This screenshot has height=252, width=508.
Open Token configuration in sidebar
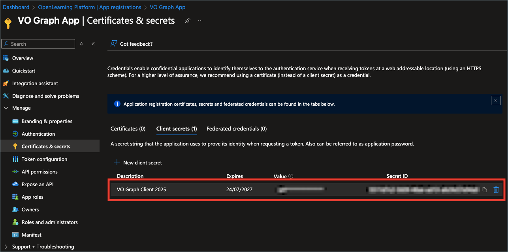[44, 159]
